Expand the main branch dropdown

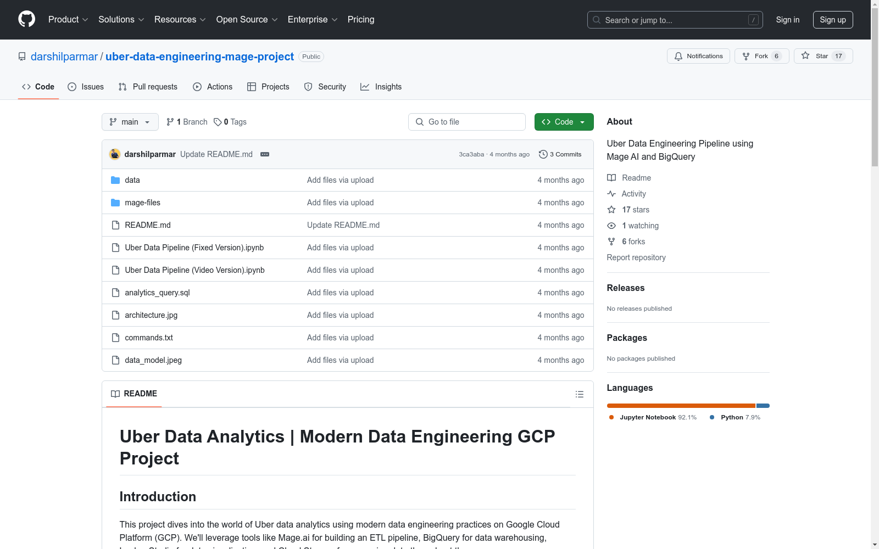(x=130, y=122)
